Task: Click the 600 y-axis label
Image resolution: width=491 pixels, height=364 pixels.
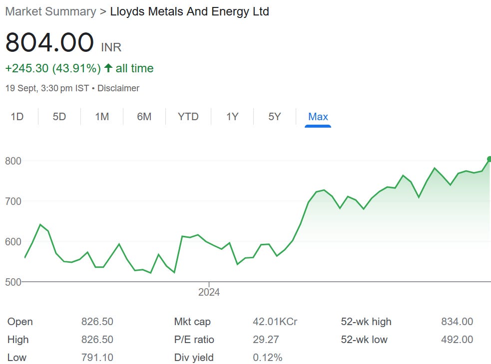Action: point(13,242)
